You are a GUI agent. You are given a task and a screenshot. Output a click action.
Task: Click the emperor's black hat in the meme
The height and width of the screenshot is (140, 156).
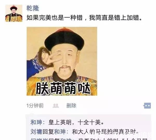64,39
